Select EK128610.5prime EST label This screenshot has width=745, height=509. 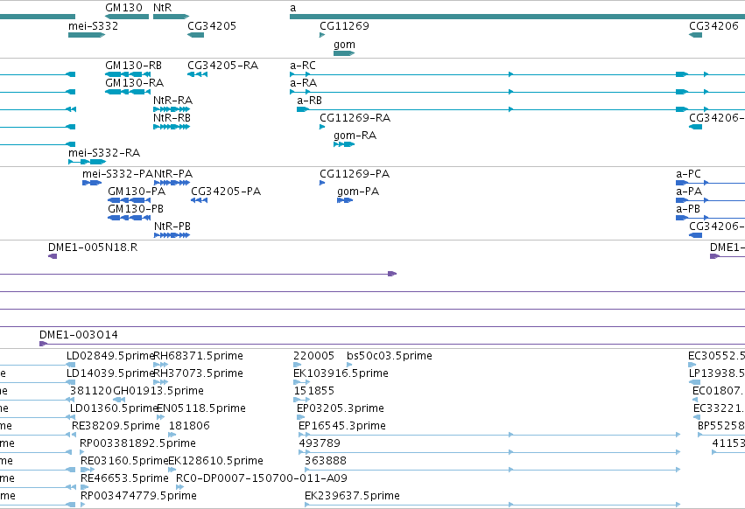[x=215, y=461]
